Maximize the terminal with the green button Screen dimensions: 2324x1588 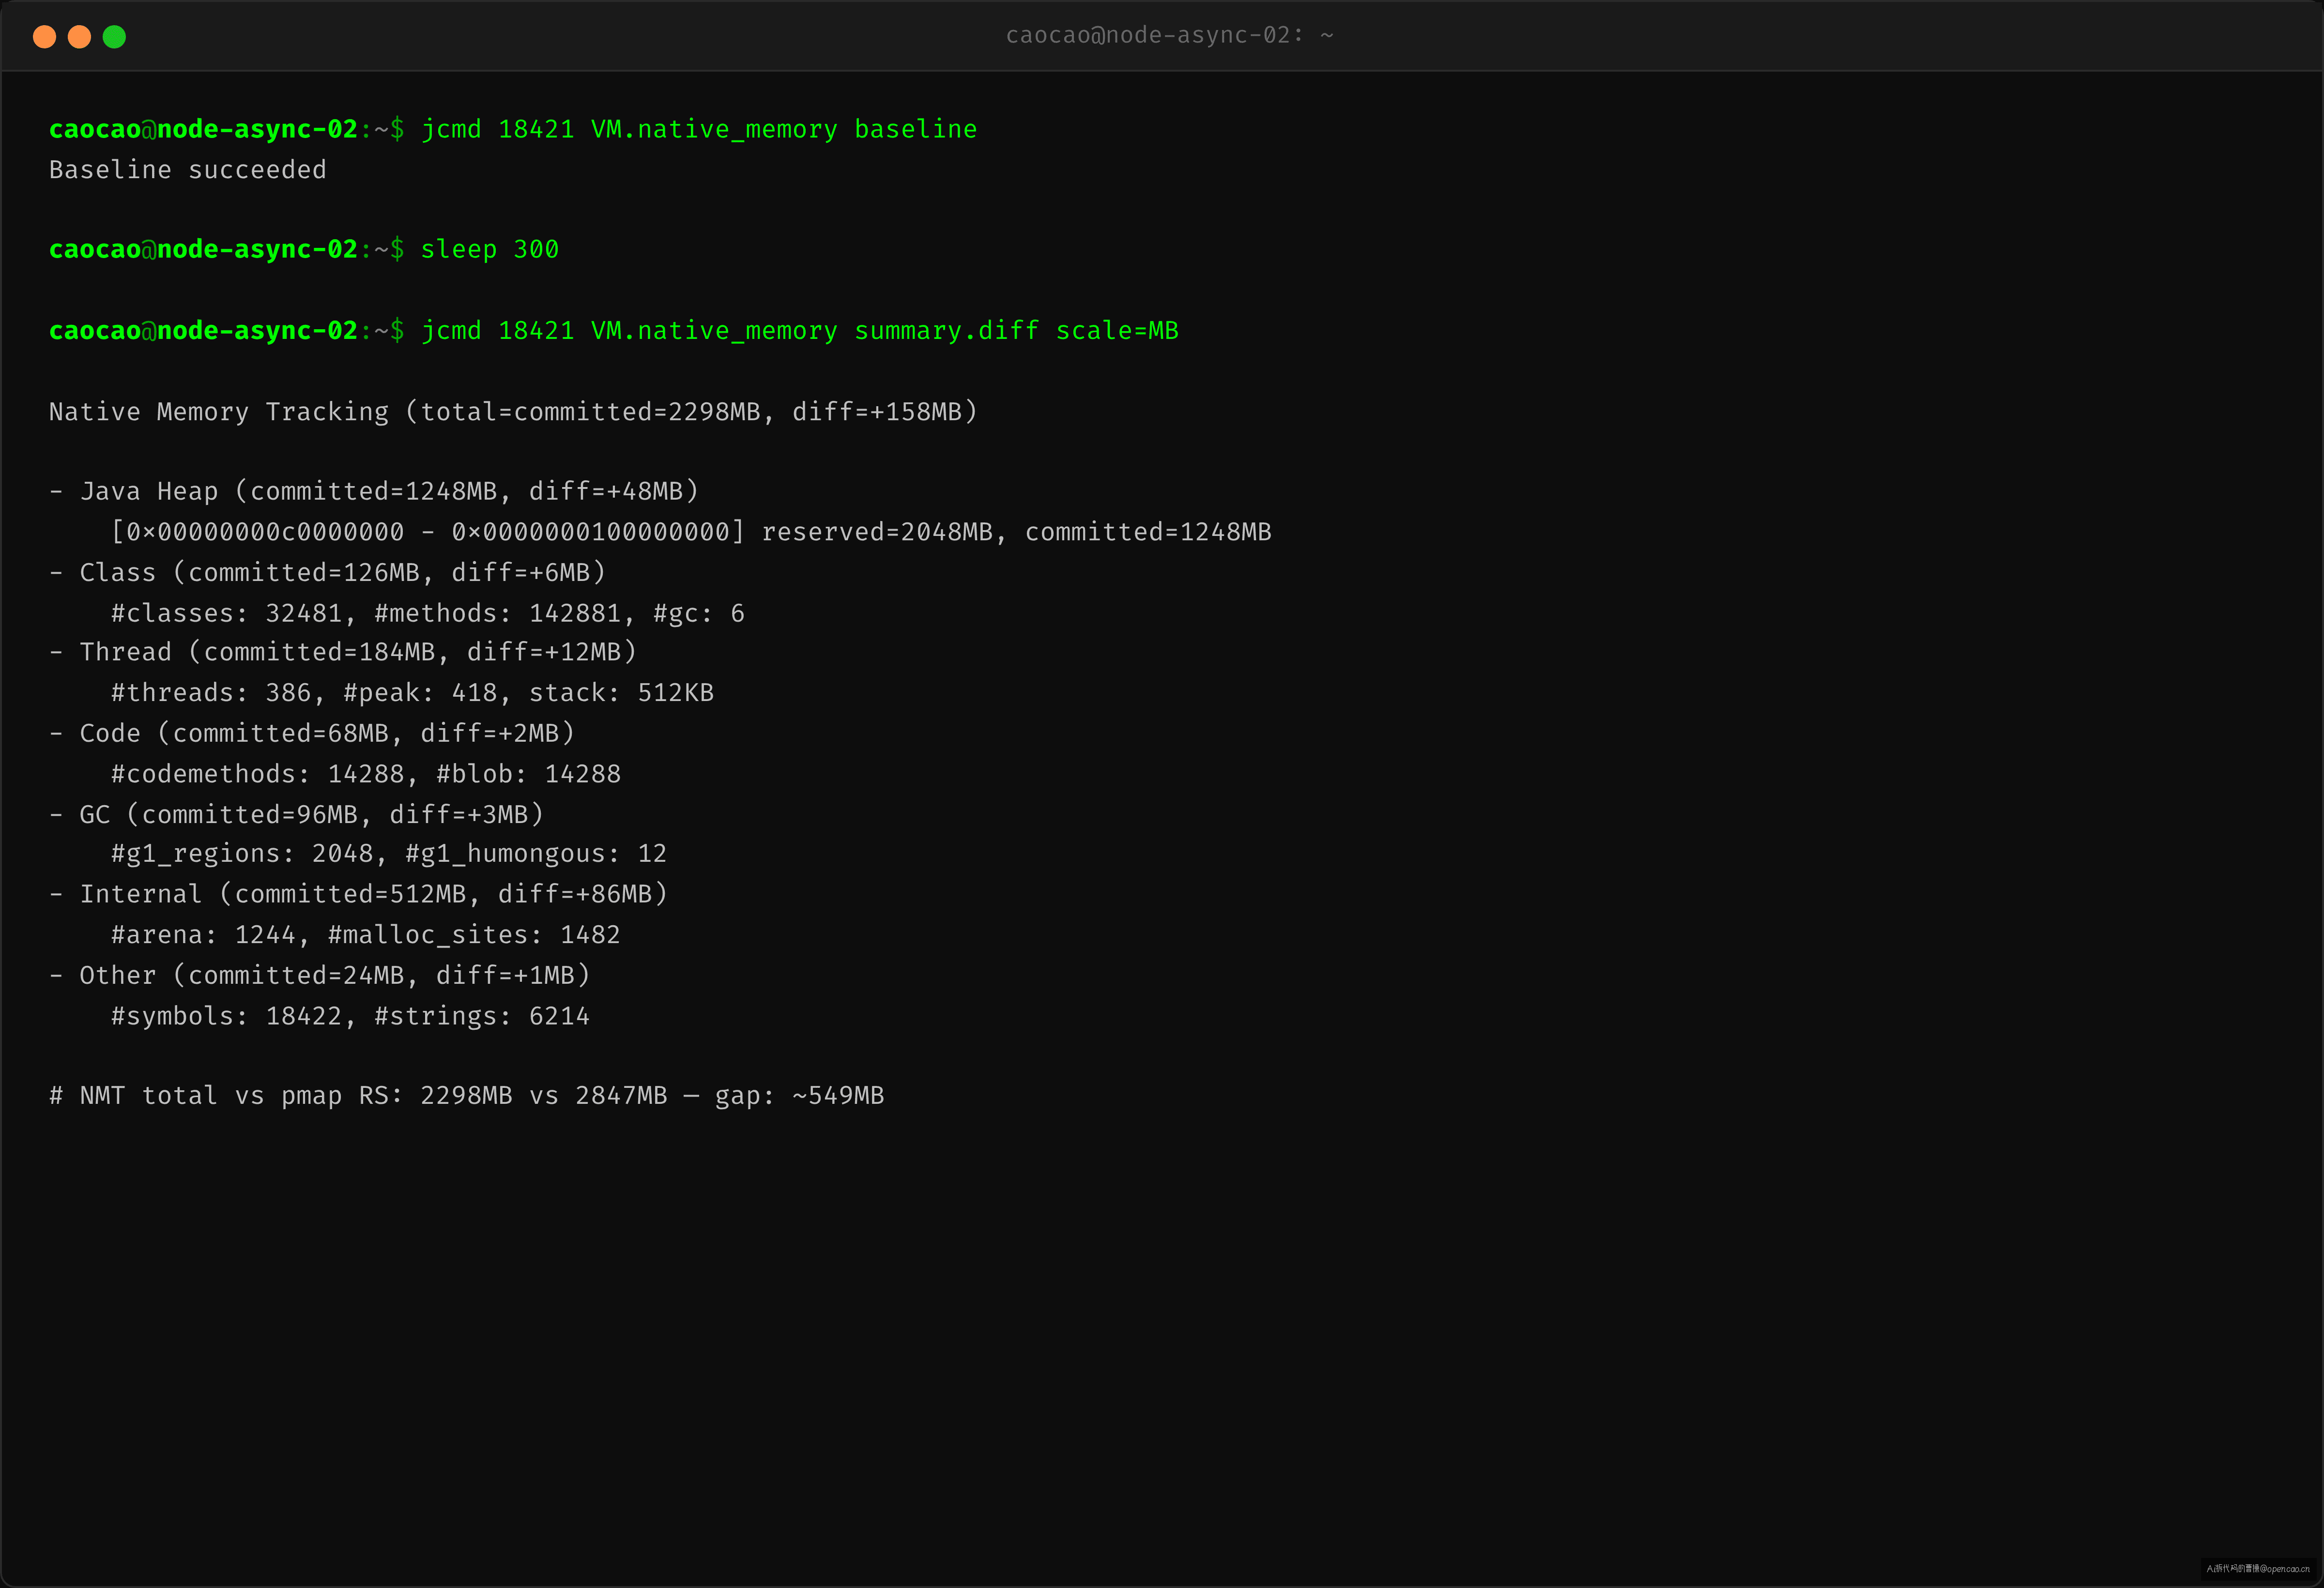[114, 37]
